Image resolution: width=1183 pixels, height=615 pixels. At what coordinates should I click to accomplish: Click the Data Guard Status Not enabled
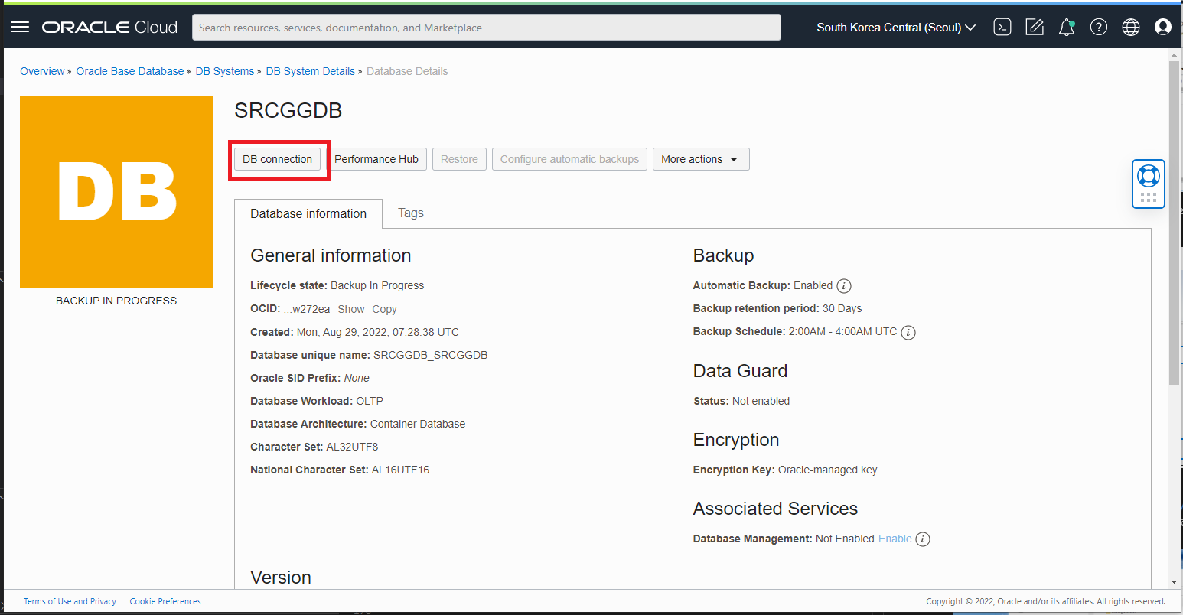point(761,401)
